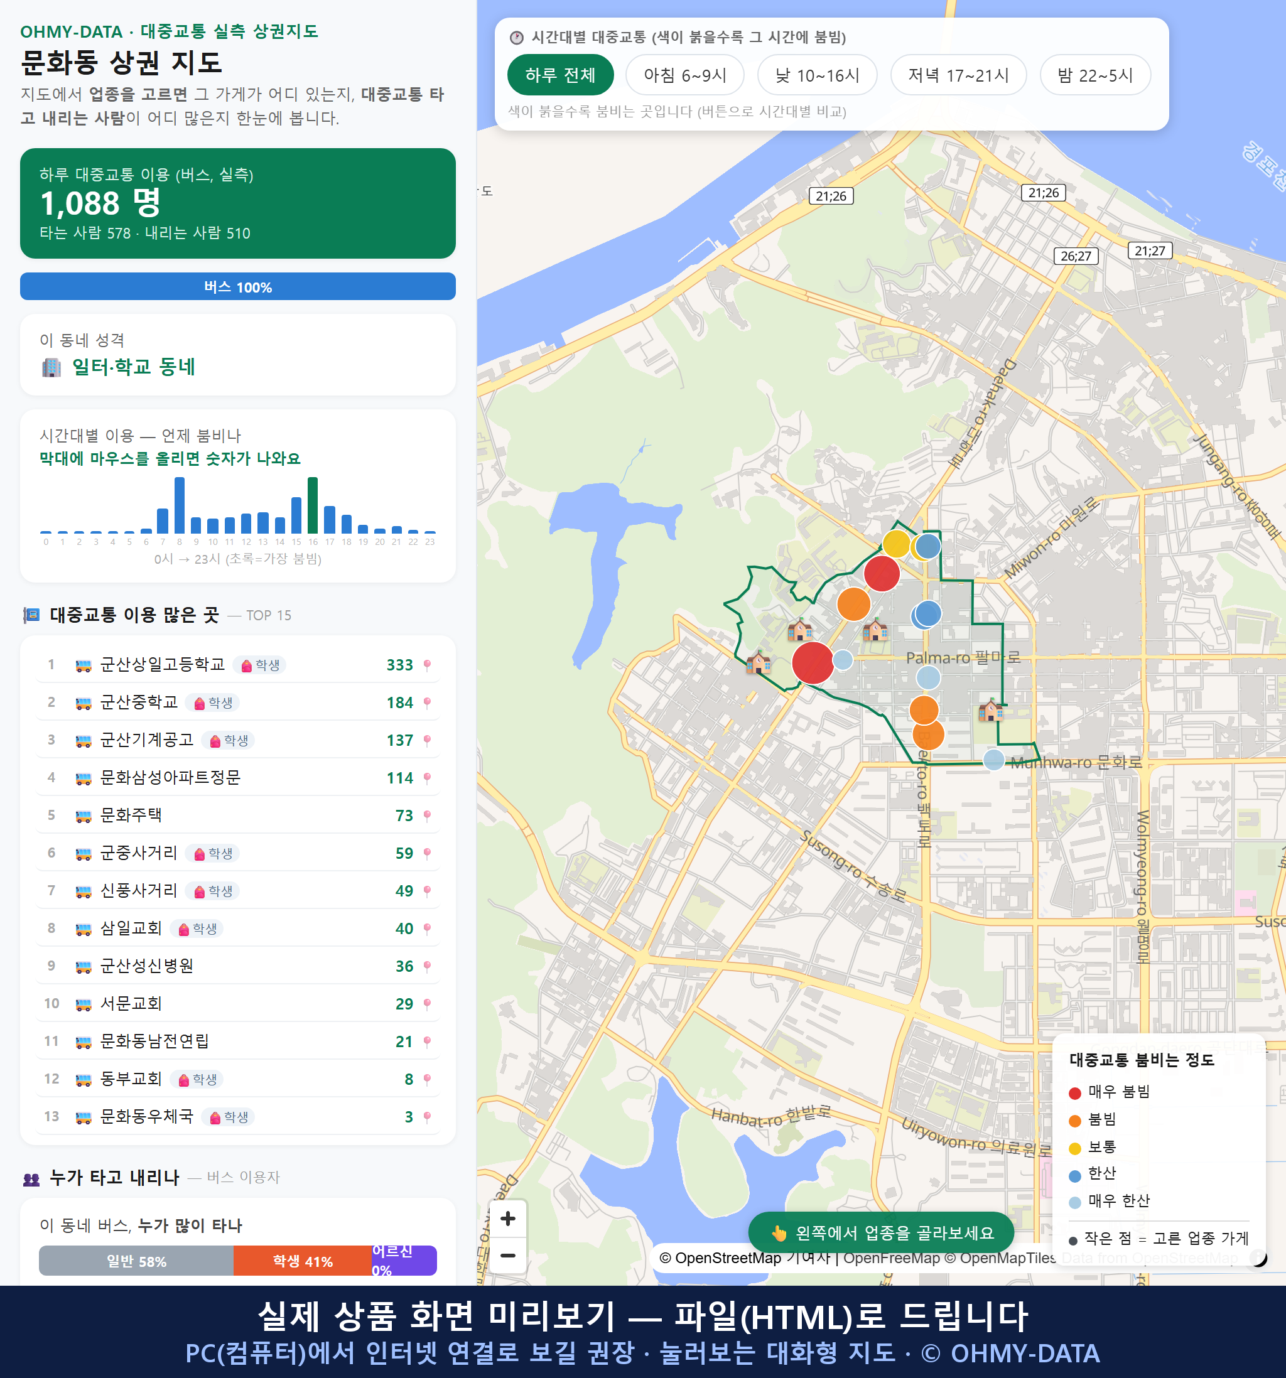Click the clock icon beside 시간대별 대중교통
Viewport: 1286px width, 1378px height.
(517, 38)
